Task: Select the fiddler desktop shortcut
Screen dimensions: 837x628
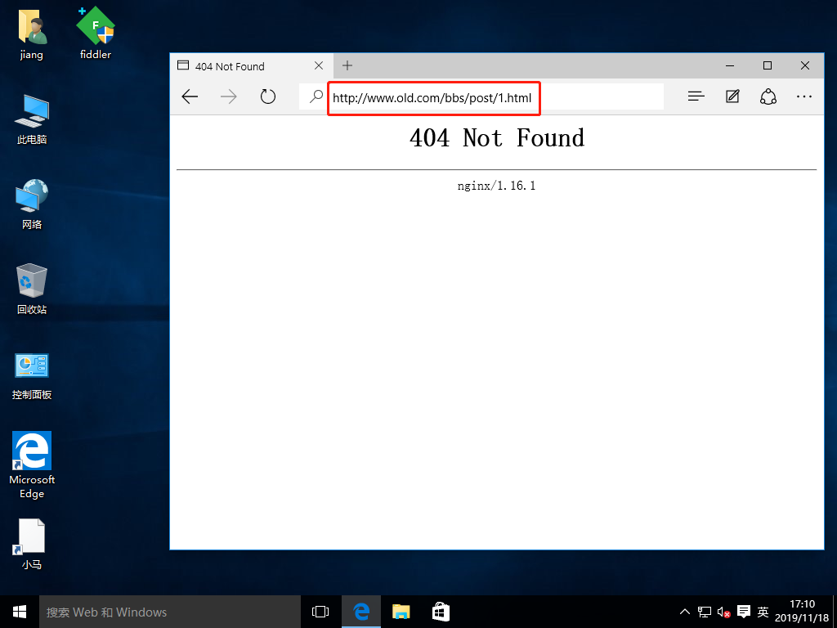Action: 96,34
